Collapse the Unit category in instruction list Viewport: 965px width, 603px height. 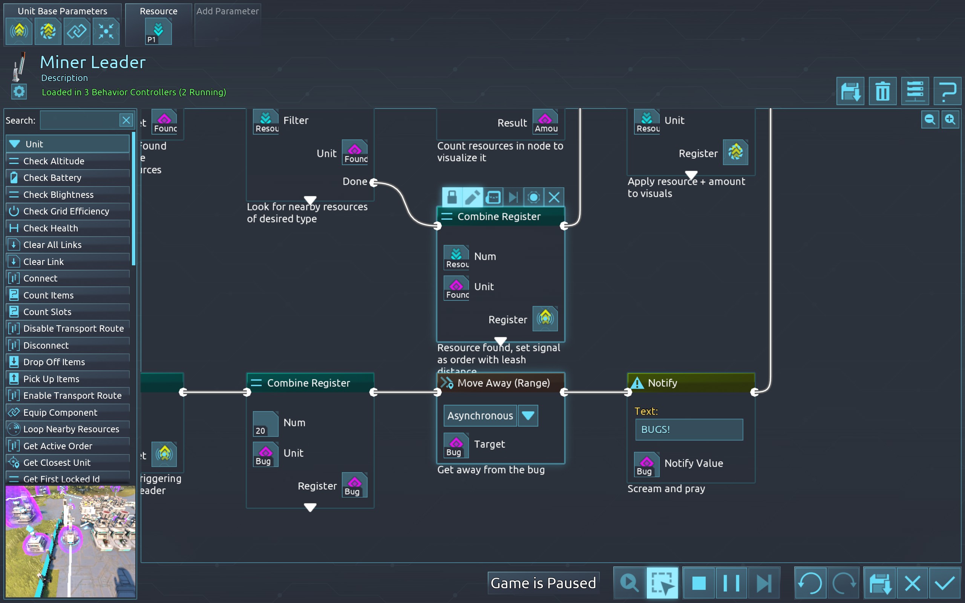tap(15, 144)
